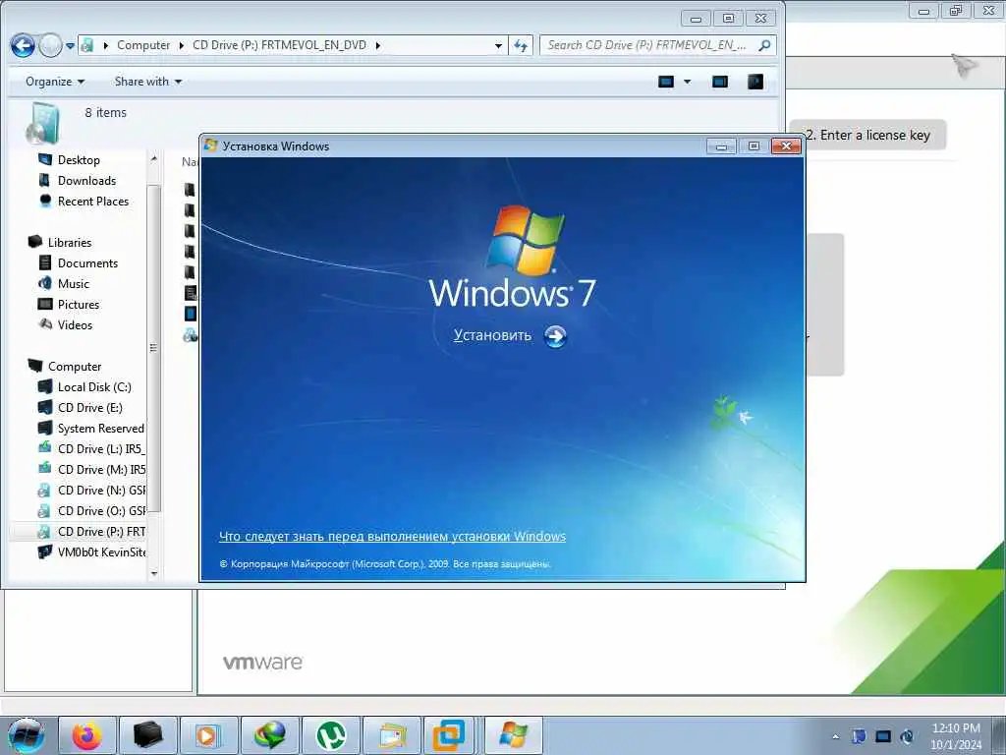1006x755 pixels.
Task: Select Libraries in the navigation pane
Action: (70, 243)
